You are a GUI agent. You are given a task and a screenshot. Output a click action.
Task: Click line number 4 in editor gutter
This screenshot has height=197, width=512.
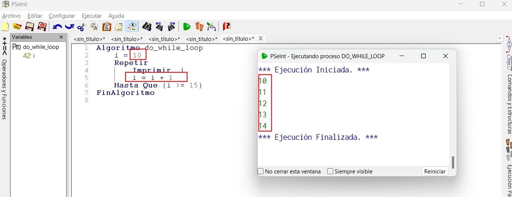coord(86,70)
